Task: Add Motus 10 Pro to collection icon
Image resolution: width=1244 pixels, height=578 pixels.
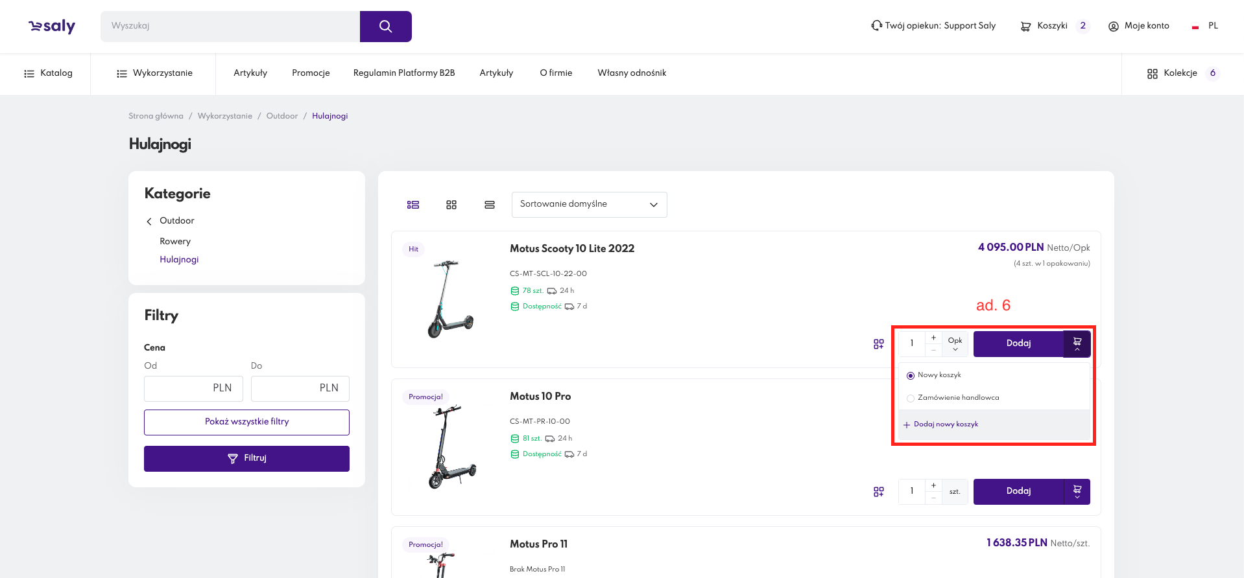Action: [x=878, y=492]
